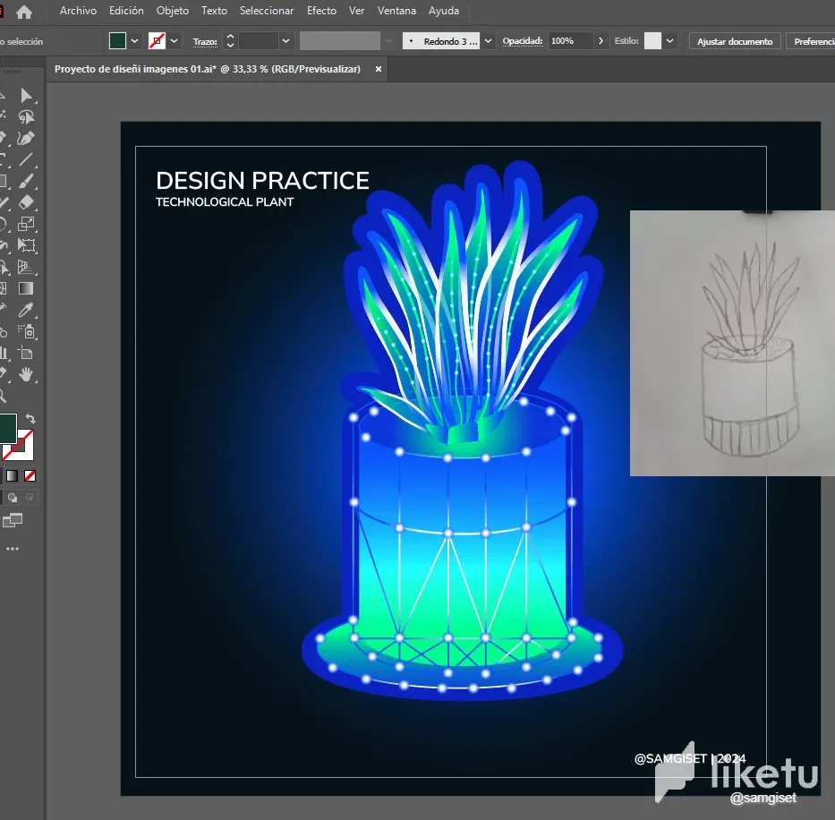Open the Objeto menu
835x820 pixels.
[x=173, y=11]
